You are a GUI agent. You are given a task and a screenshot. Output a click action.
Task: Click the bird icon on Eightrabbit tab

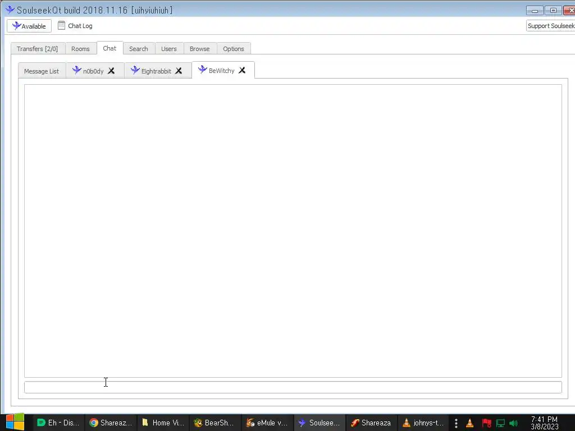135,70
